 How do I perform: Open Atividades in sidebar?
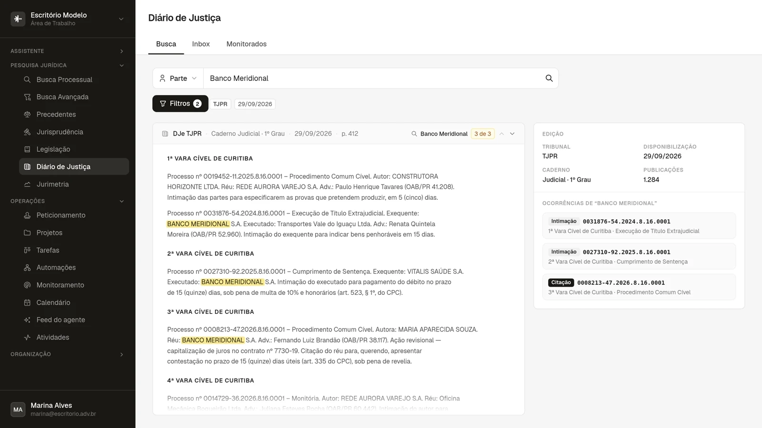coord(74,337)
